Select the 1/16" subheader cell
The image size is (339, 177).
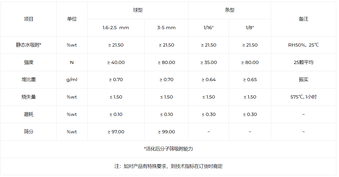click(209, 28)
